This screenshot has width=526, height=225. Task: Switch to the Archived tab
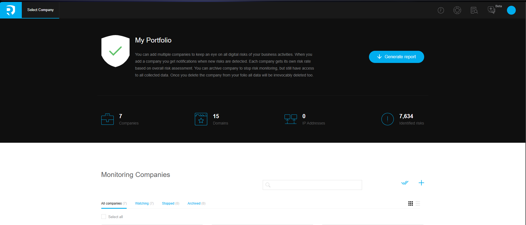196,203
